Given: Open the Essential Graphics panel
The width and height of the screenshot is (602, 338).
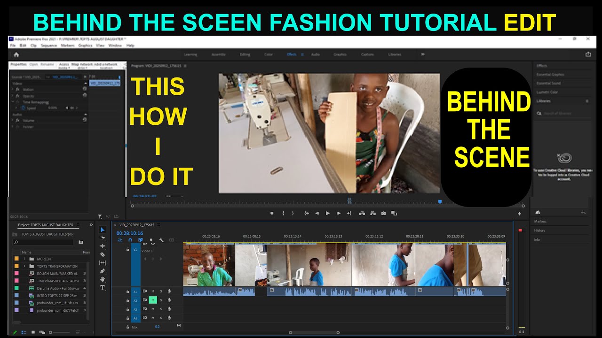Looking at the screenshot, I should (x=550, y=74).
